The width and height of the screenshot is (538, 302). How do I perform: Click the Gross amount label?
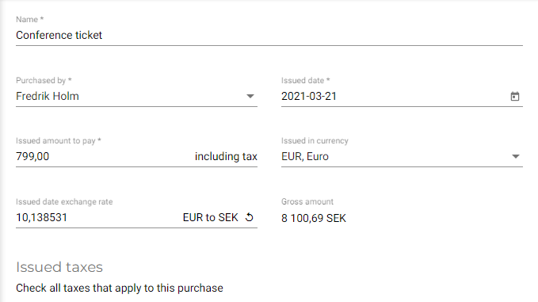point(307,202)
